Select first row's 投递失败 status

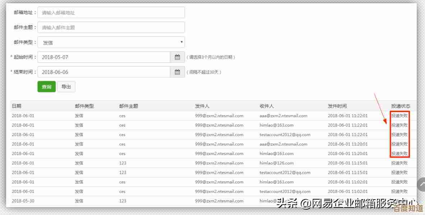(399, 116)
